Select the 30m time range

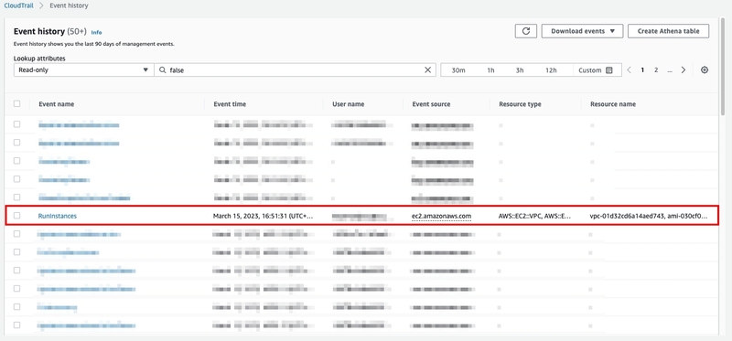coord(459,70)
